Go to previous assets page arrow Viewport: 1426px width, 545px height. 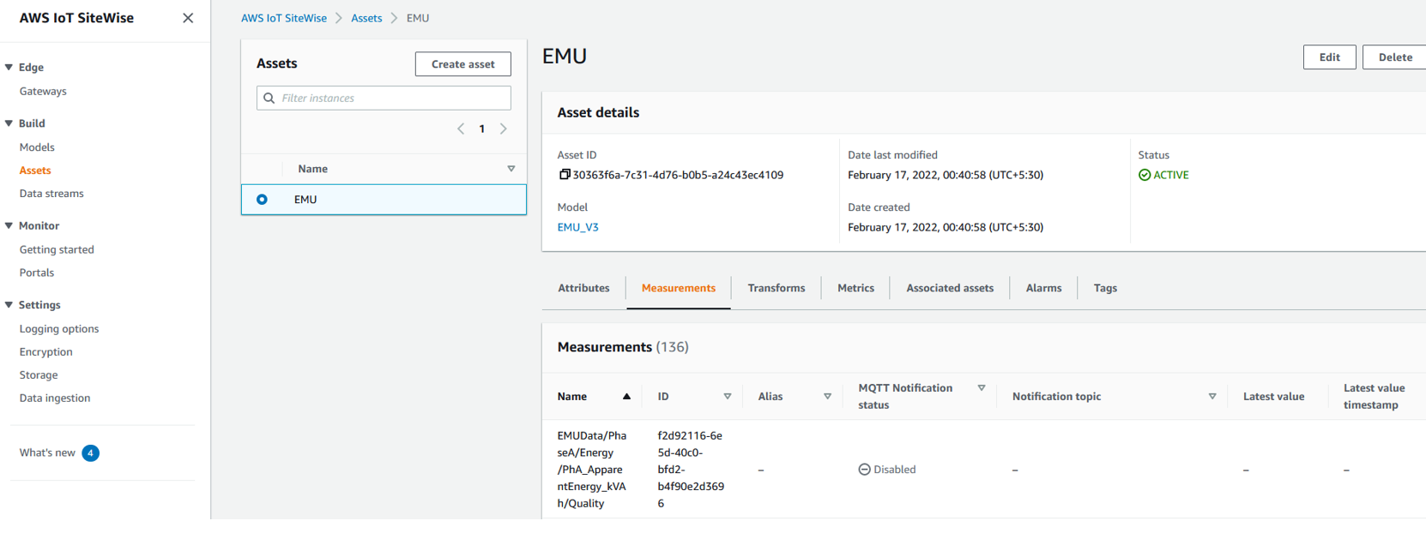[x=461, y=129]
